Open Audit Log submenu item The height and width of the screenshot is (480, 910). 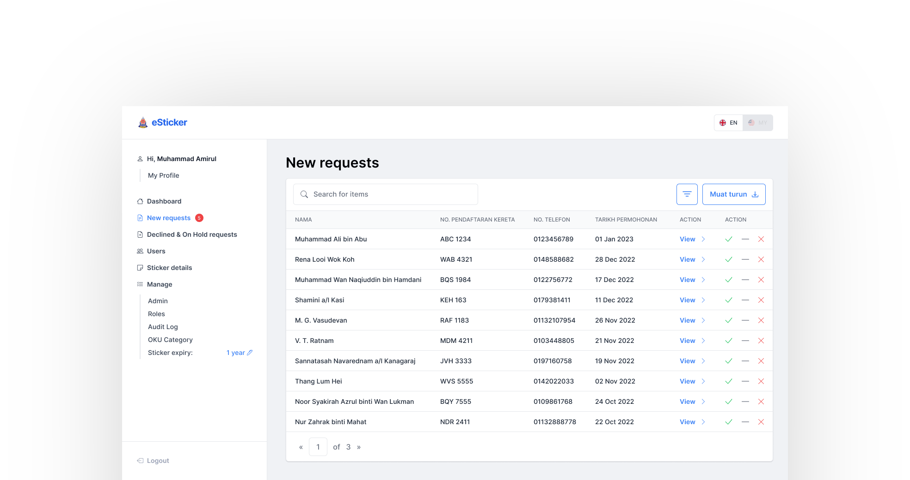pyautogui.click(x=163, y=327)
